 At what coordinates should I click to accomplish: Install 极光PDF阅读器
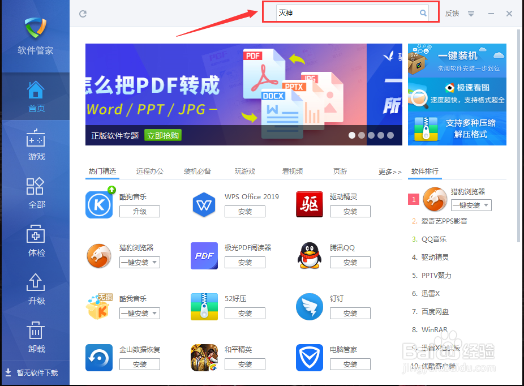[x=245, y=263]
